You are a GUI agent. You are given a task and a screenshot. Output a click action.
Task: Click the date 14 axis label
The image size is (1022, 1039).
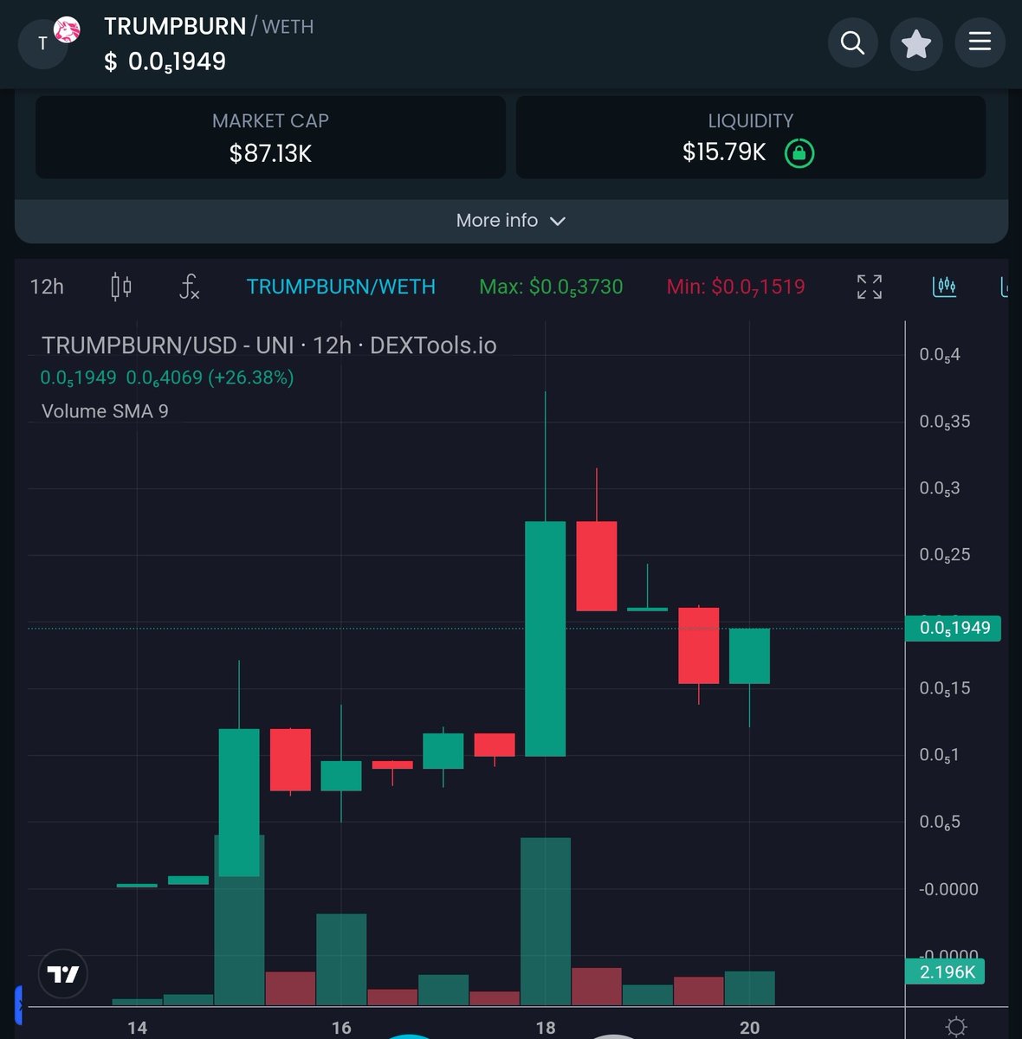click(137, 1028)
